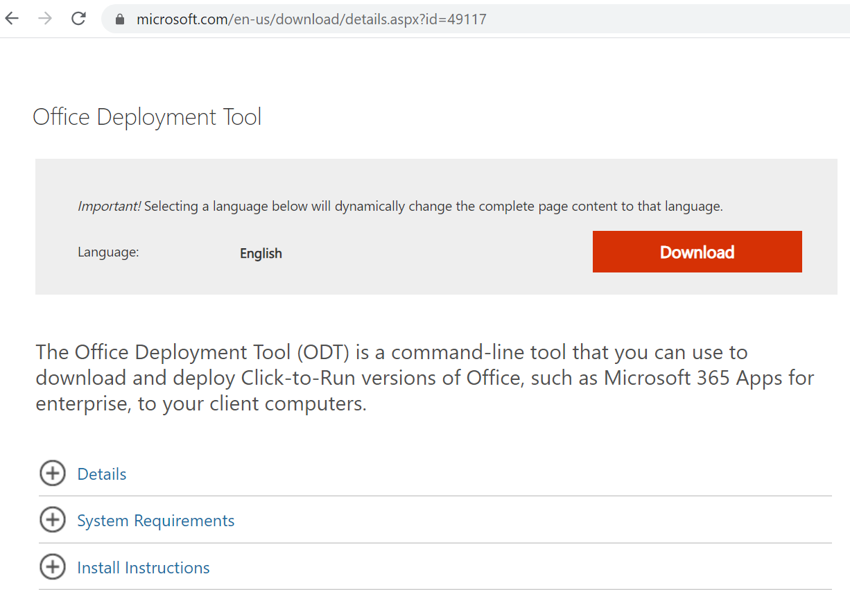
Task: Expand the System Requirements section label
Action: 156,521
